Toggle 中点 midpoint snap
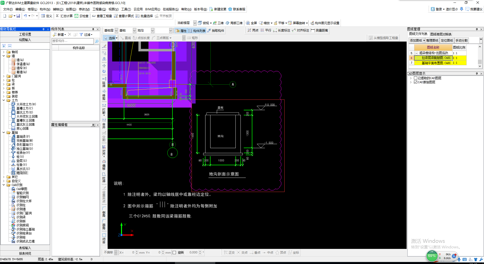Screen dimensions: 484x264 click(268, 252)
